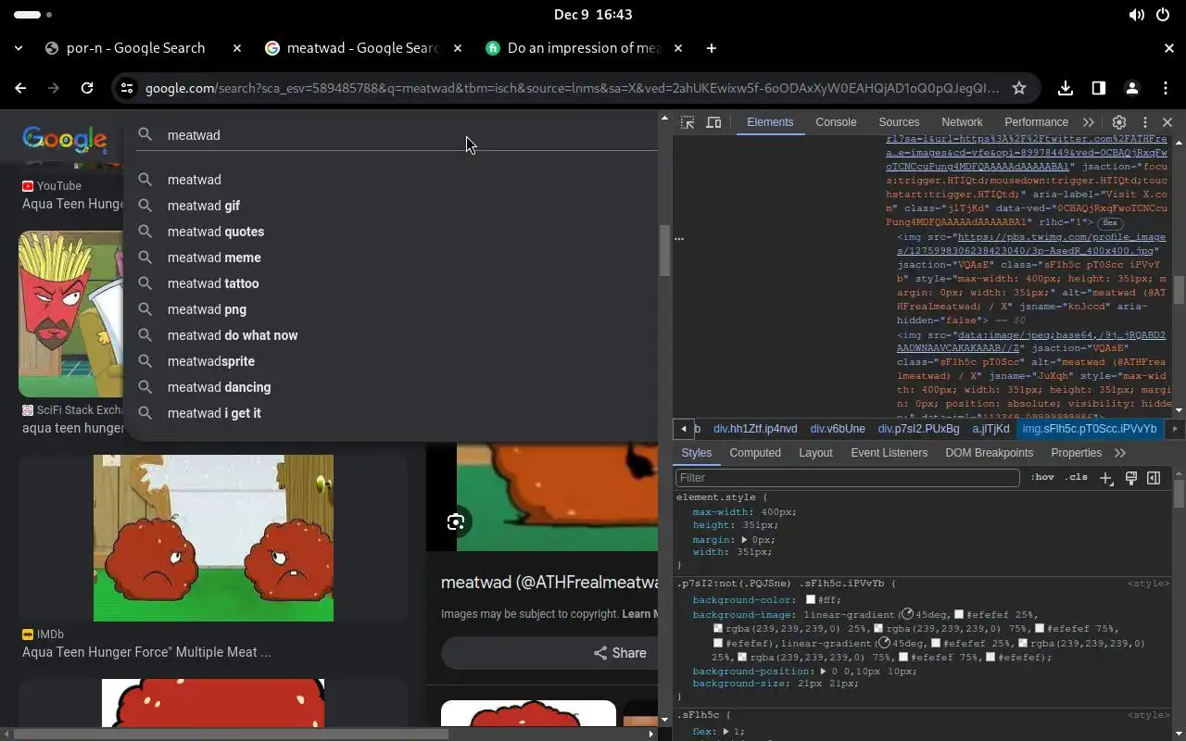Select the inspect element picker icon
The height and width of the screenshot is (741, 1186).
coord(688,122)
